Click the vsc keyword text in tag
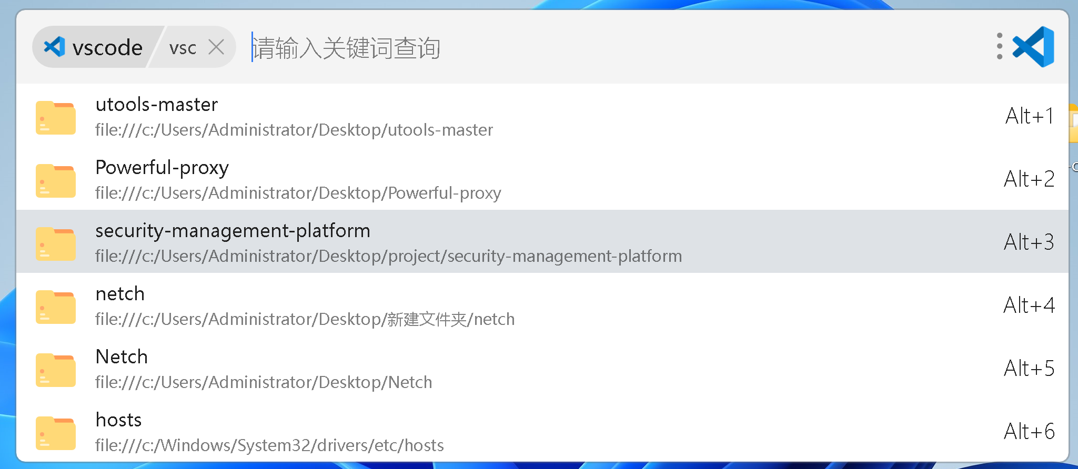This screenshot has height=469, width=1078. (183, 48)
